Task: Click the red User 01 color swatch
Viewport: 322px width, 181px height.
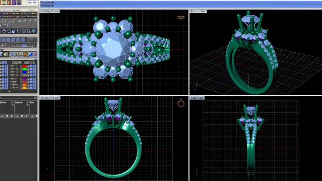Action: 25,66
